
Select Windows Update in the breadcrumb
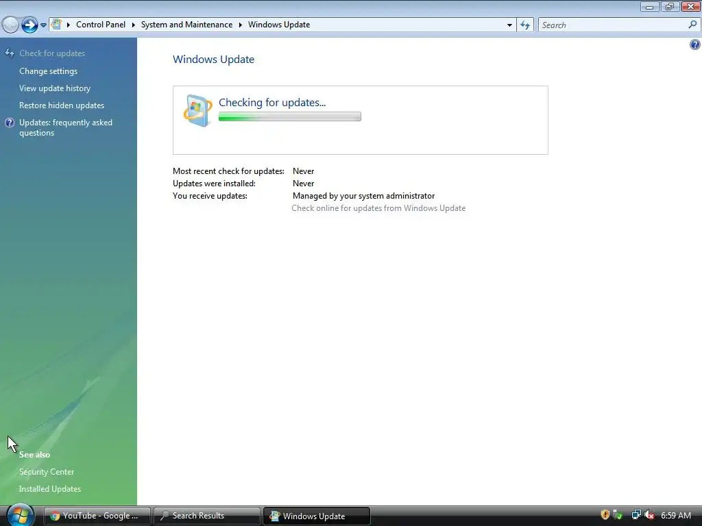point(279,25)
